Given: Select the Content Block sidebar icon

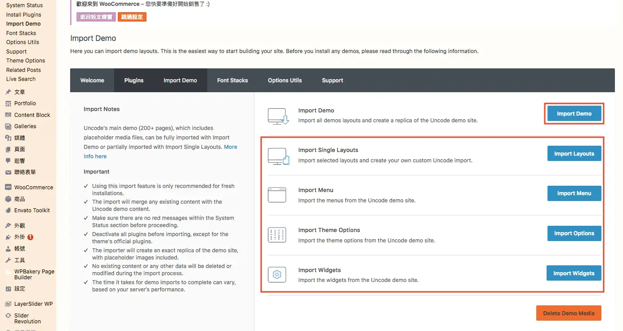Looking at the screenshot, I should coord(8,115).
